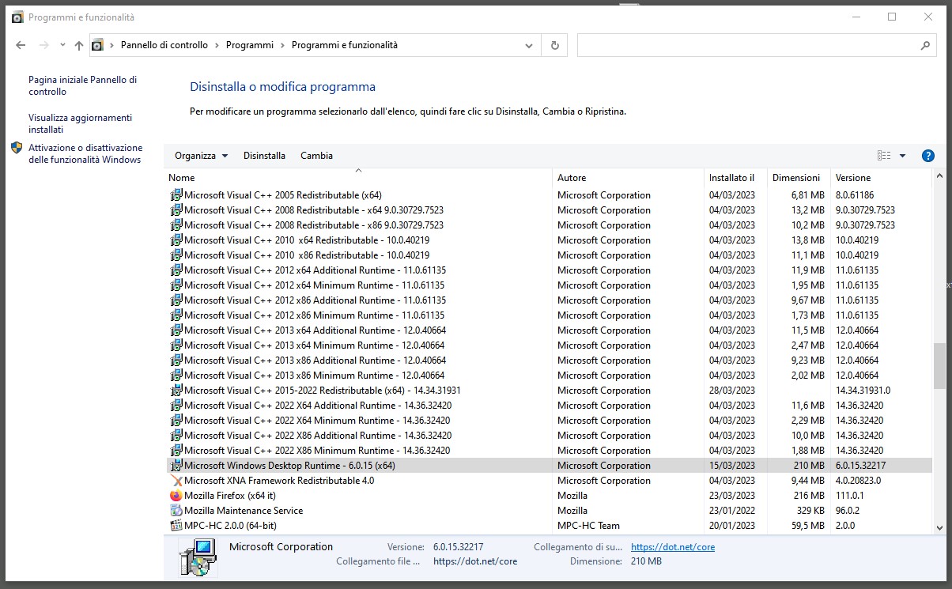This screenshot has width=952, height=589.
Task: Click the shield icon beside Attivazione
Action: (17, 148)
